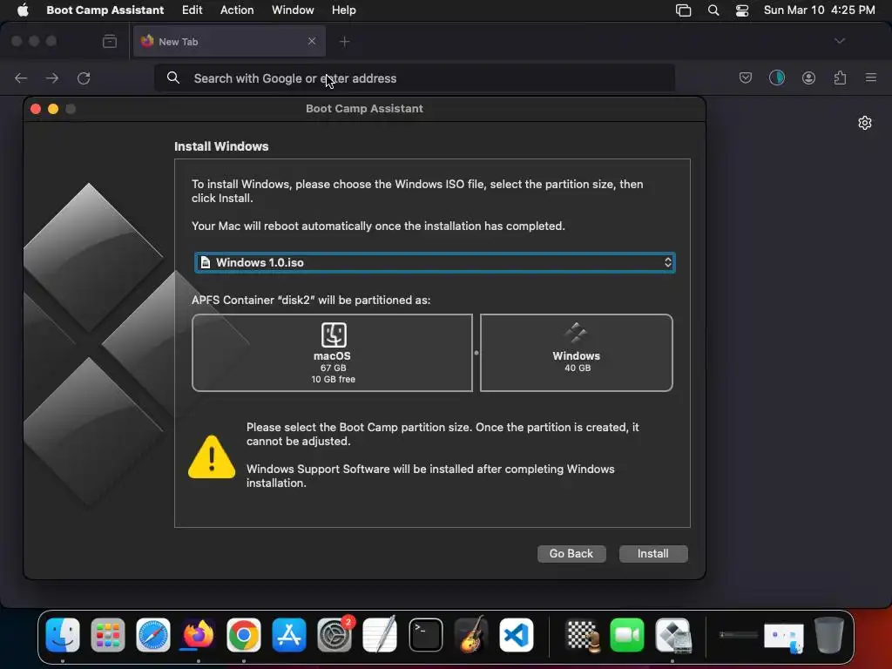The width and height of the screenshot is (892, 669).
Task: Open the Trash in the Dock
Action: pyautogui.click(x=829, y=635)
